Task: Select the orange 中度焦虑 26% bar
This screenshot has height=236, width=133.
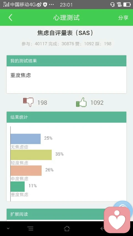Action: tap(26, 170)
